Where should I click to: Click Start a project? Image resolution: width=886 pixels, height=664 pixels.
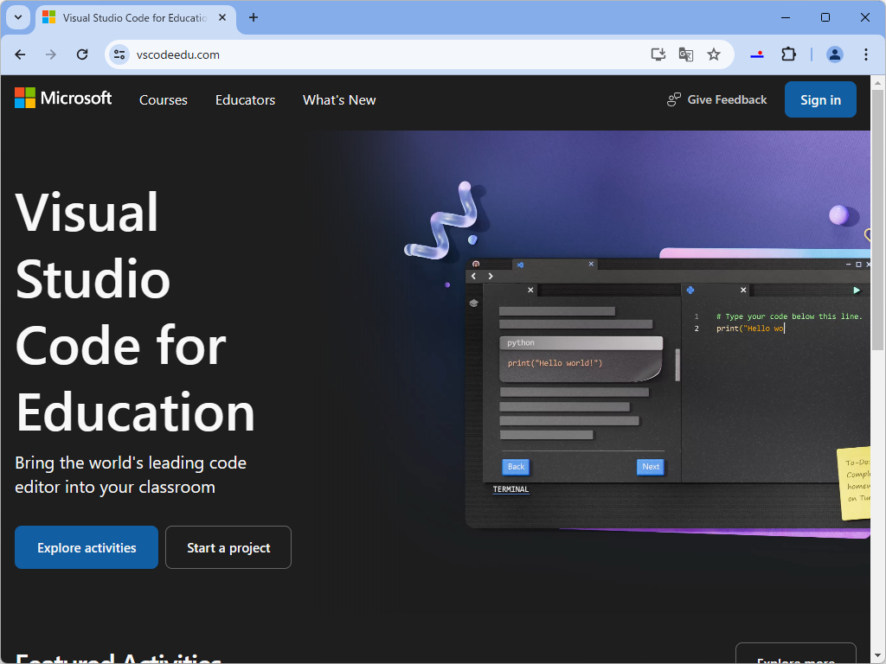pos(228,546)
